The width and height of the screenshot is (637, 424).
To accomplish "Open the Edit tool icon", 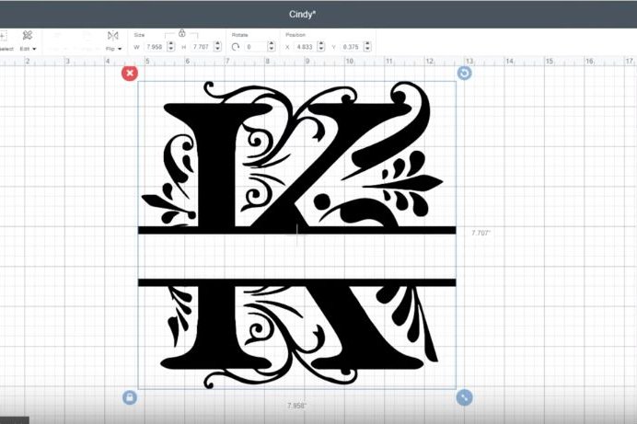I will pos(28,36).
